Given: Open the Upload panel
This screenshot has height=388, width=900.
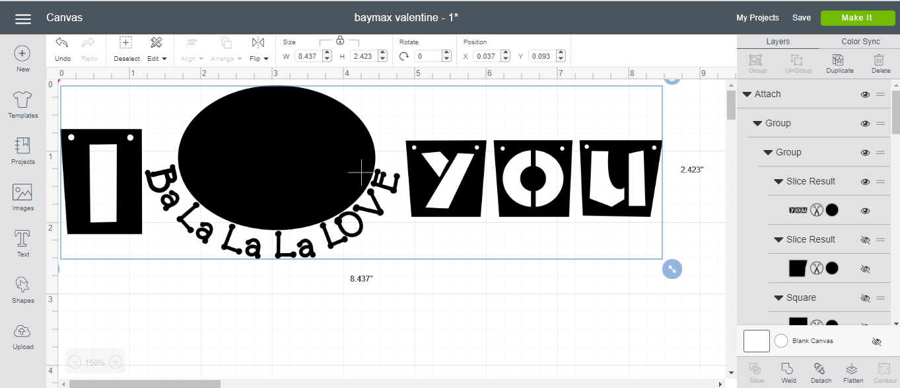Looking at the screenshot, I should coord(22,336).
